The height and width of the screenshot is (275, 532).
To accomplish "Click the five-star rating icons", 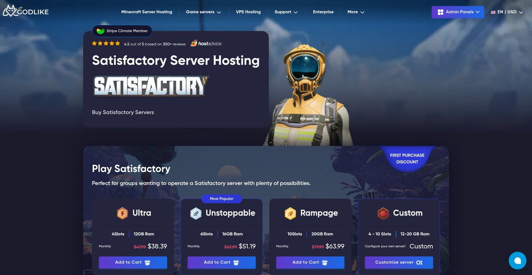I will click(106, 43).
